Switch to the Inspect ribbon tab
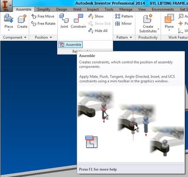The image size is (188, 177). pos(93,9)
